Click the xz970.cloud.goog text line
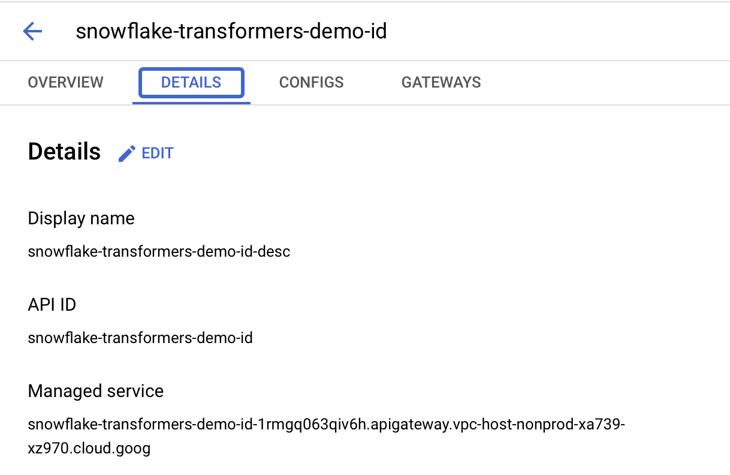Viewport: 730px width, 475px height. (89, 447)
